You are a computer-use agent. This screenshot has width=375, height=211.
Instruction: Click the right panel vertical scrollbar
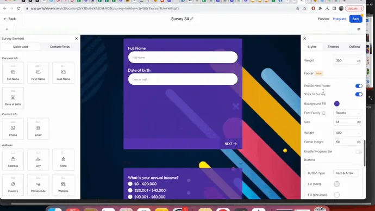pyautogui.click(x=364, y=153)
